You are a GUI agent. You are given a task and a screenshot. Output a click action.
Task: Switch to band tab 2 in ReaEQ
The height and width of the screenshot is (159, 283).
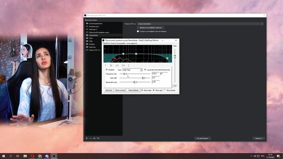point(113,65)
